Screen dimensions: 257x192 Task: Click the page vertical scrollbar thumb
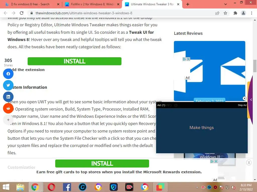pos(255,66)
